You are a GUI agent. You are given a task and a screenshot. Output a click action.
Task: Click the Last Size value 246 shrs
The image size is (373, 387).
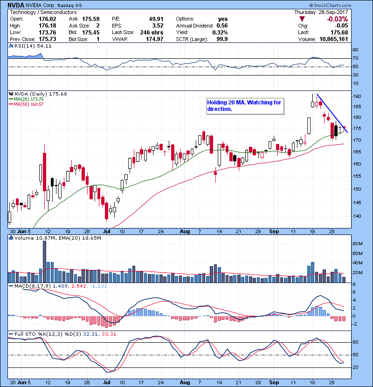point(152,32)
